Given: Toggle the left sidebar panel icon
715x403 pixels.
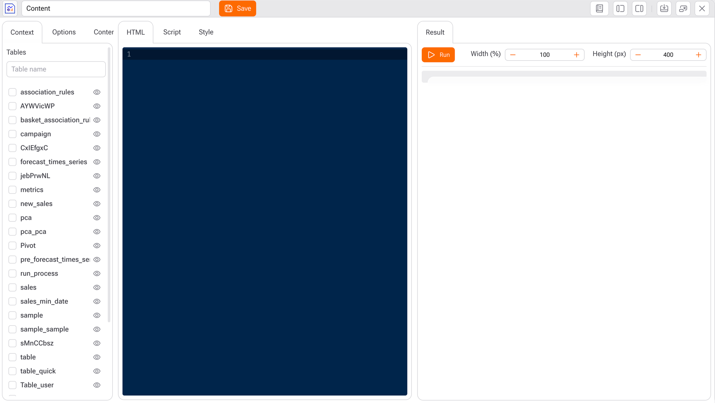Looking at the screenshot, I should pyautogui.click(x=620, y=8).
